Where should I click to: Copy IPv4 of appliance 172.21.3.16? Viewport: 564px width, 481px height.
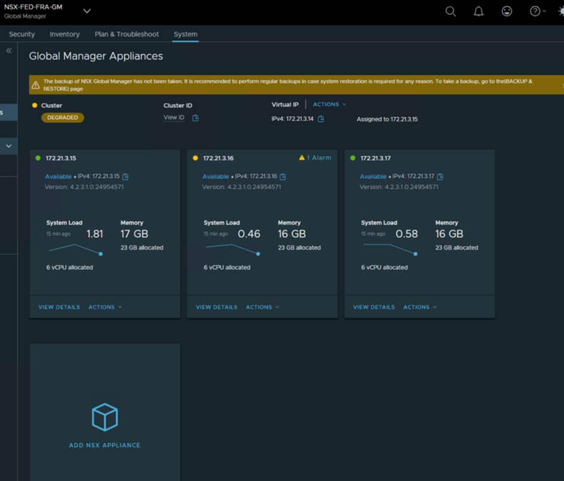coord(283,176)
